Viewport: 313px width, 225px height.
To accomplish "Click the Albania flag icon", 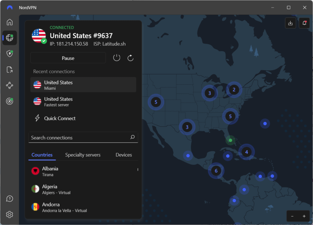I will click(x=35, y=171).
